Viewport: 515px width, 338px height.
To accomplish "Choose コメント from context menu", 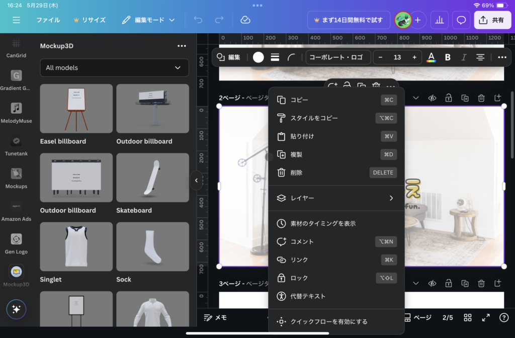I will (336, 242).
